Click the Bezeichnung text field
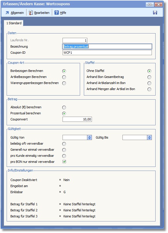Image resolution: width=168 pixels, height=233 pixels. [x=107, y=46]
